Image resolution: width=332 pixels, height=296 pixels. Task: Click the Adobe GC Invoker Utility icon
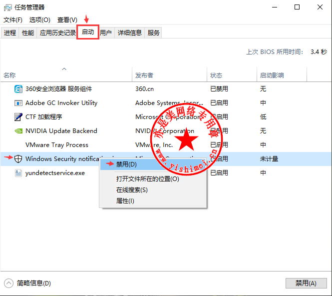click(18, 103)
